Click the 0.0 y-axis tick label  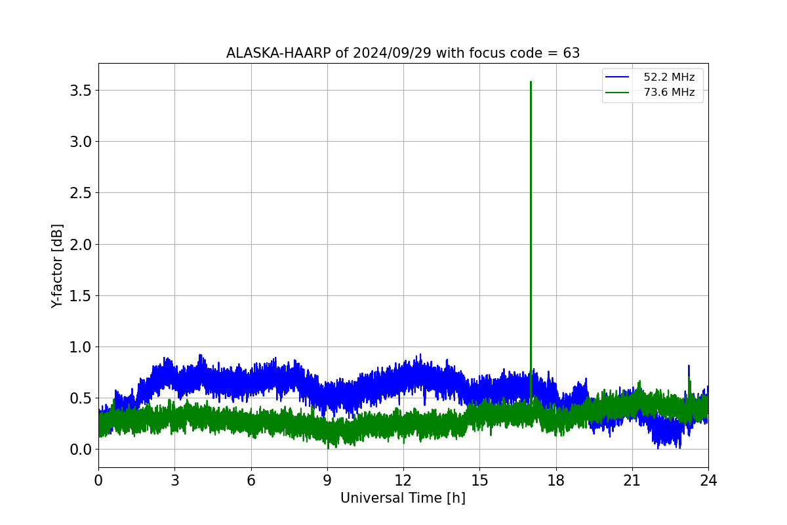click(81, 449)
